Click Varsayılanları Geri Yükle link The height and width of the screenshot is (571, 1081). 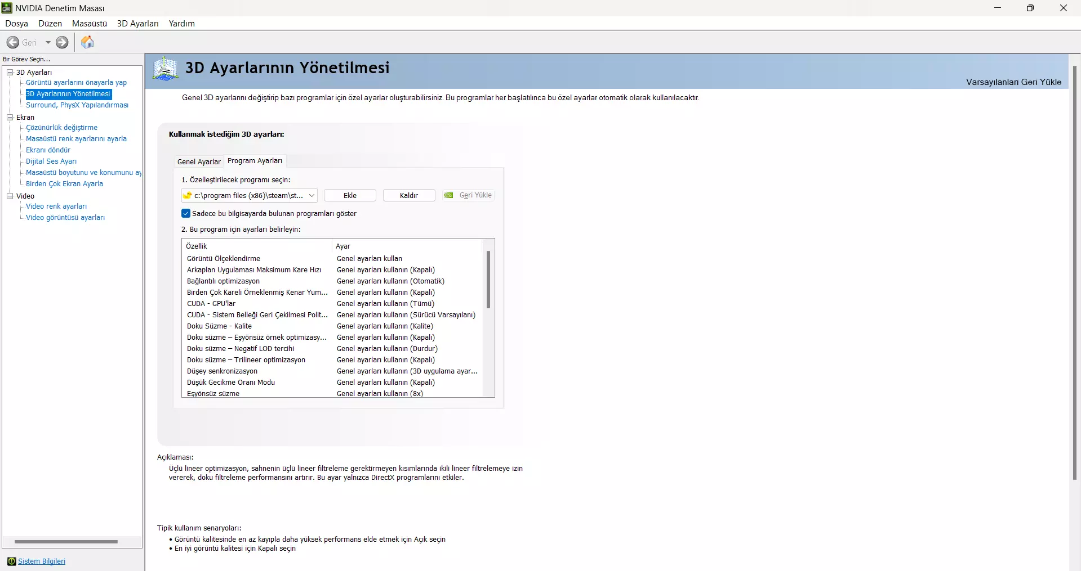tap(1013, 82)
